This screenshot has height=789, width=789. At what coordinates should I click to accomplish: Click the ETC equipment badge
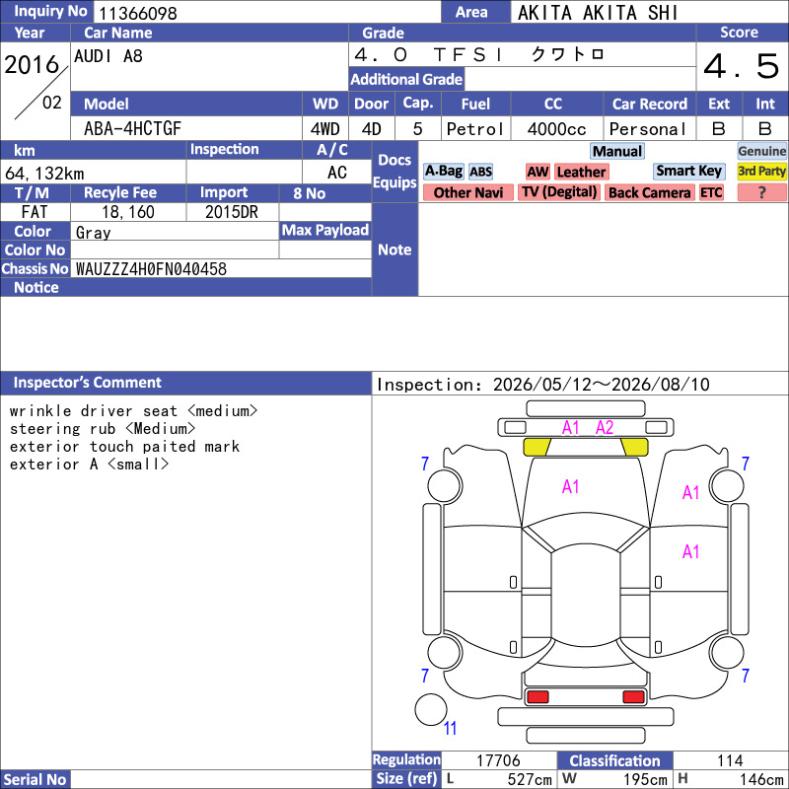(711, 192)
